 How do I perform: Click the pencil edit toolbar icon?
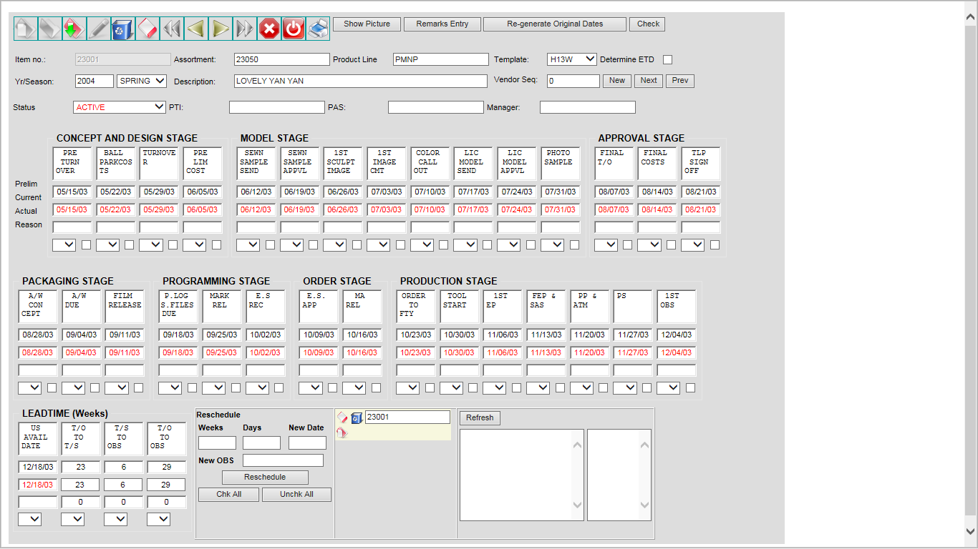[99, 29]
